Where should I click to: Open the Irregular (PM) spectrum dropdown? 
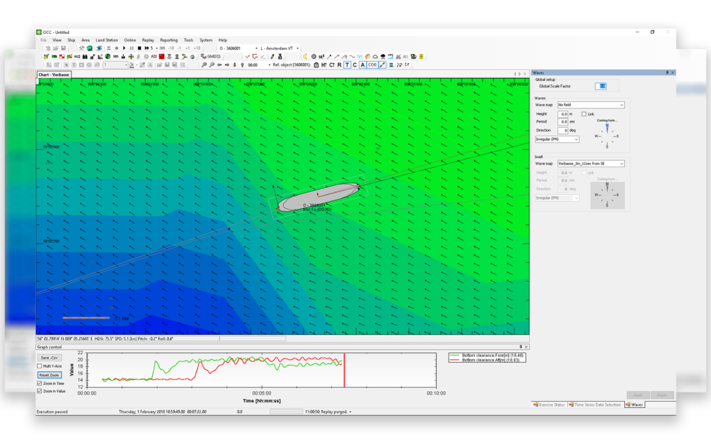(556, 139)
